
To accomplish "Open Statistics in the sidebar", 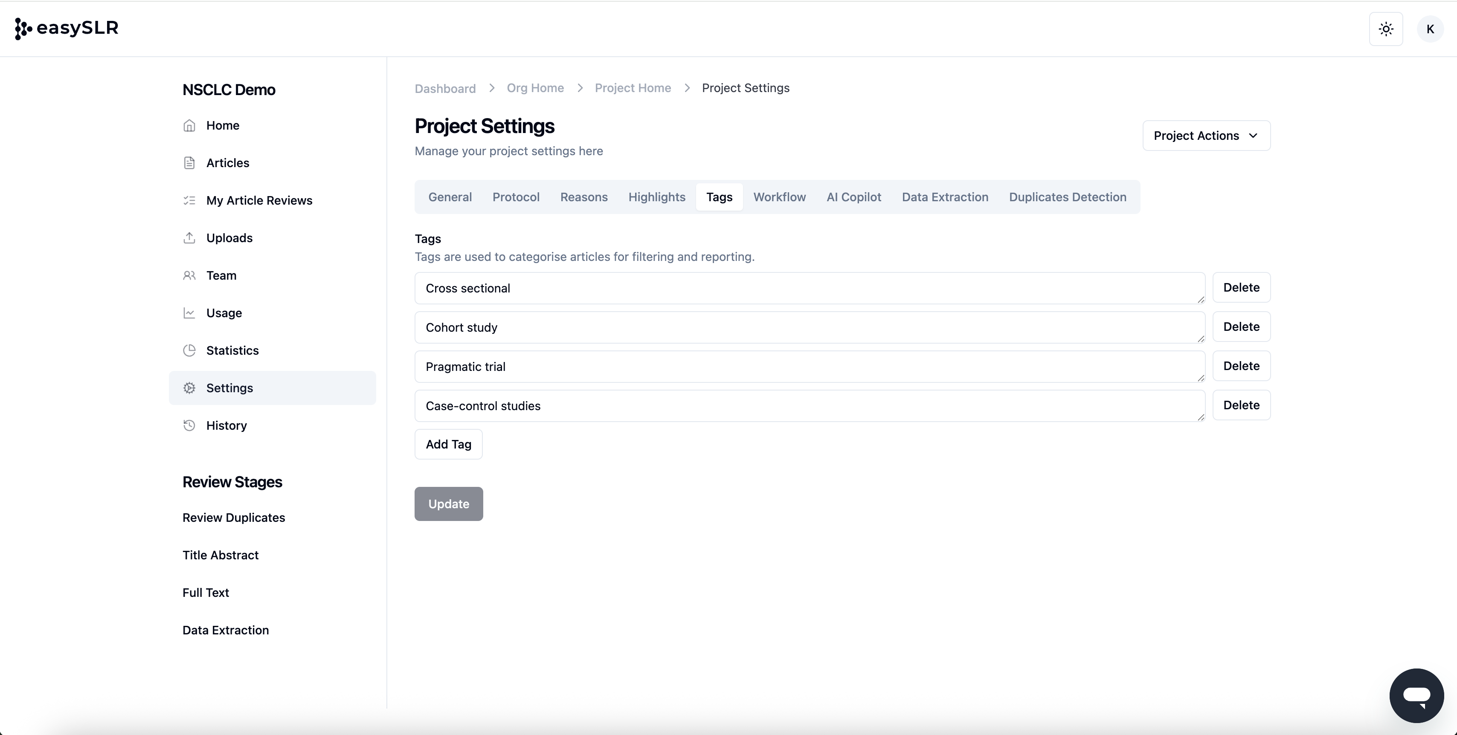I will (272, 350).
